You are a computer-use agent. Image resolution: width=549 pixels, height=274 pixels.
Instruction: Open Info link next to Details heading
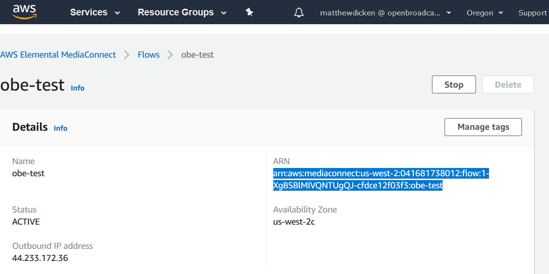[x=60, y=128]
